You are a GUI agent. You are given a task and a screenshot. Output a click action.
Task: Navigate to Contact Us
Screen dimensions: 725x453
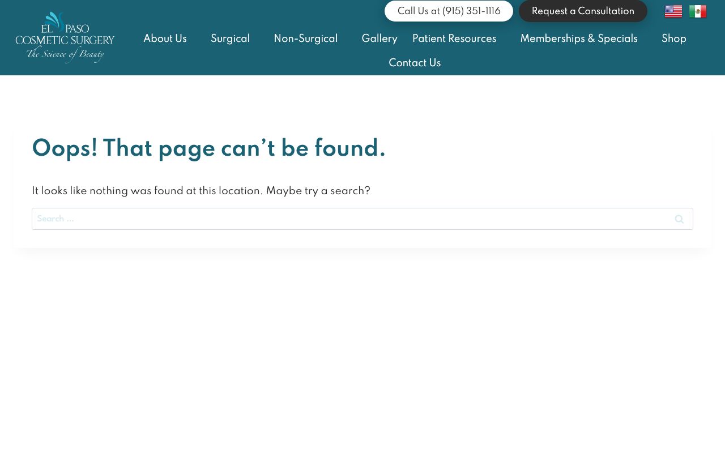tap(415, 63)
